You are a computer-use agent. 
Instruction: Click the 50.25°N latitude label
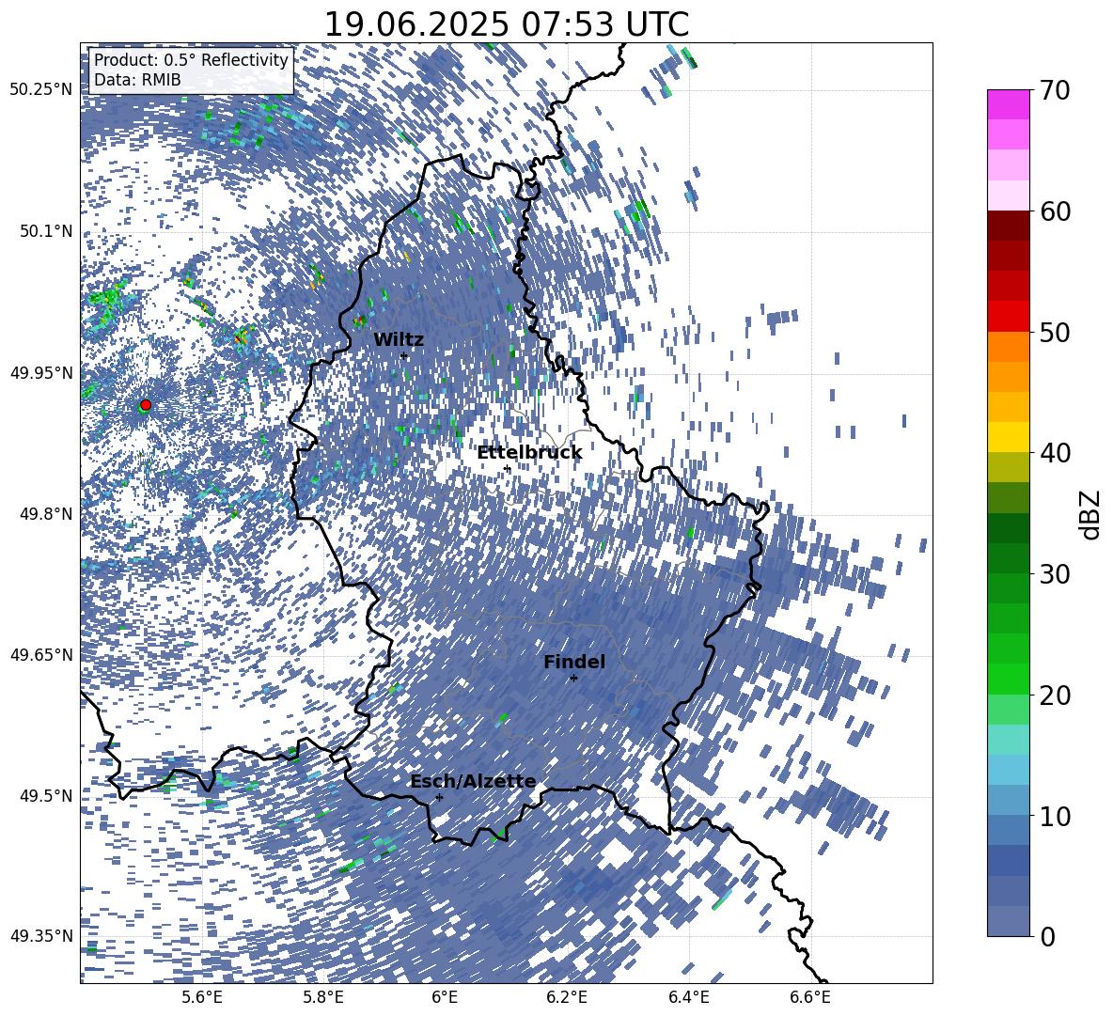(x=41, y=90)
